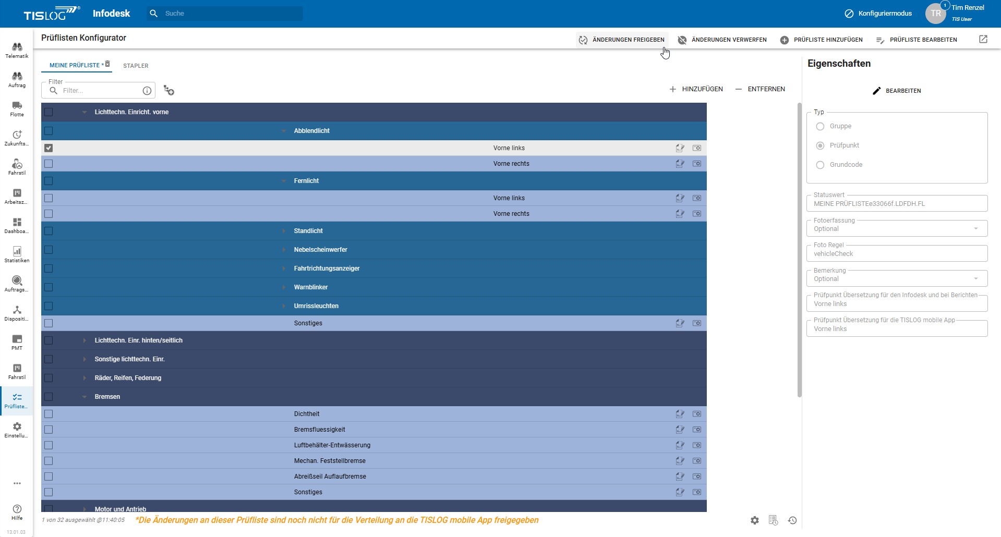The image size is (1001, 537).
Task: Click ÄNDERUNGEN VERWERFEN button
Action: [x=722, y=40]
